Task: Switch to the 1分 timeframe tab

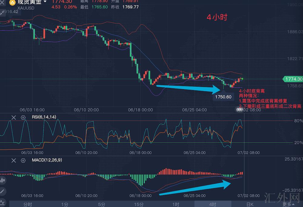Action: click(x=65, y=204)
